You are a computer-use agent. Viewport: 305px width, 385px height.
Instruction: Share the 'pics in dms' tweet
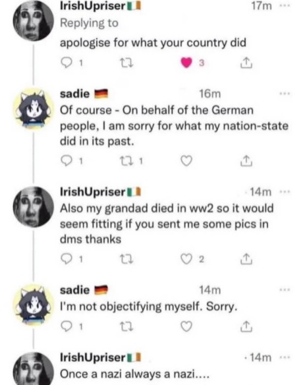tap(246, 259)
